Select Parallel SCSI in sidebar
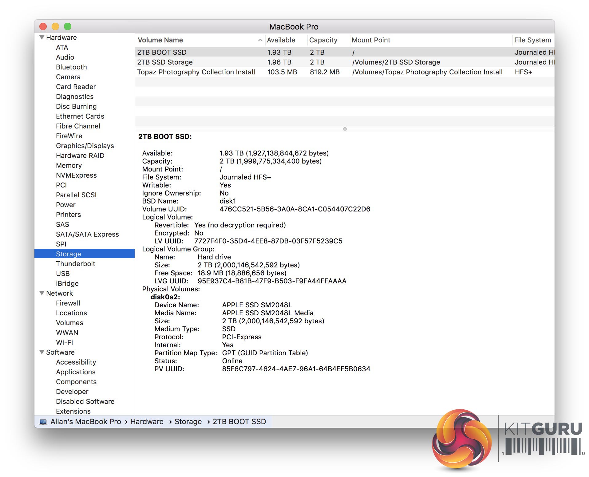Image resolution: width=589 pixels, height=477 pixels. (x=76, y=195)
